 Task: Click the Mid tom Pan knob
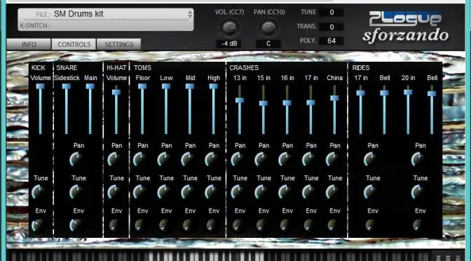click(187, 159)
